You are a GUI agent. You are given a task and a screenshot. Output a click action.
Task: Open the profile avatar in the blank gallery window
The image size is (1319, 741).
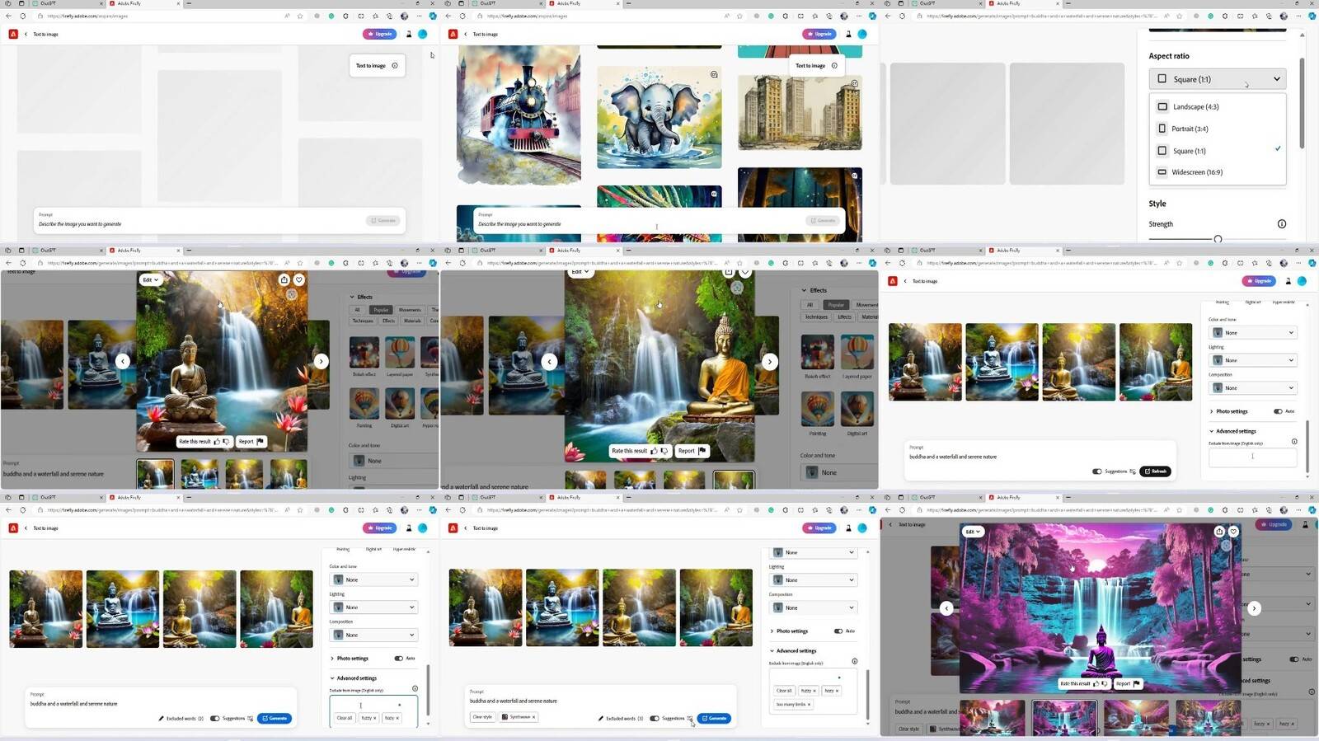click(x=423, y=34)
